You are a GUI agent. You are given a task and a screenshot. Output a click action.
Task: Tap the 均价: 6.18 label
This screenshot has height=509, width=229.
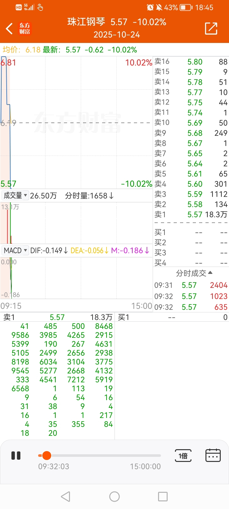(21, 50)
